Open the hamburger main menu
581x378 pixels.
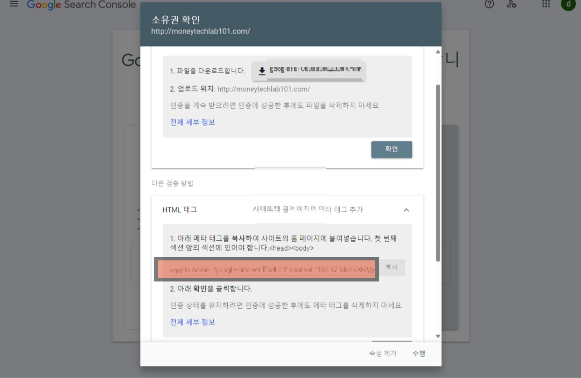(x=14, y=4)
